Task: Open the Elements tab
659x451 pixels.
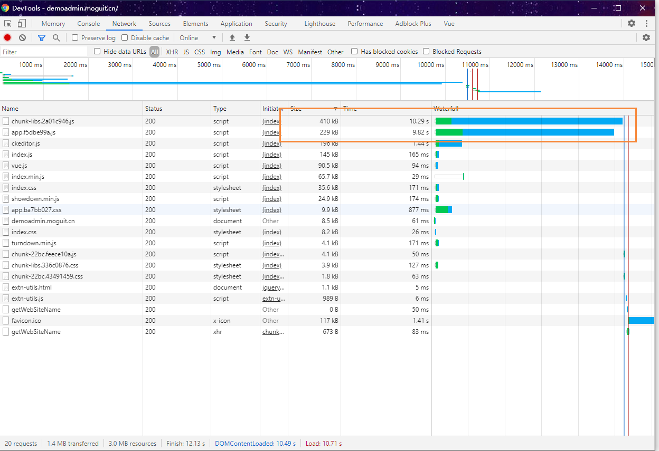Action: tap(195, 24)
